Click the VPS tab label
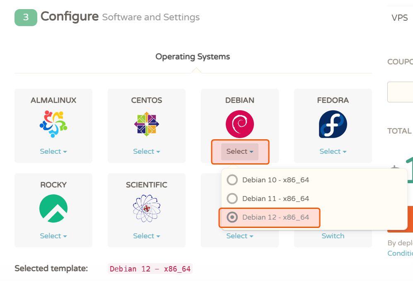Screen dimensions: 413x281 (x=400, y=18)
